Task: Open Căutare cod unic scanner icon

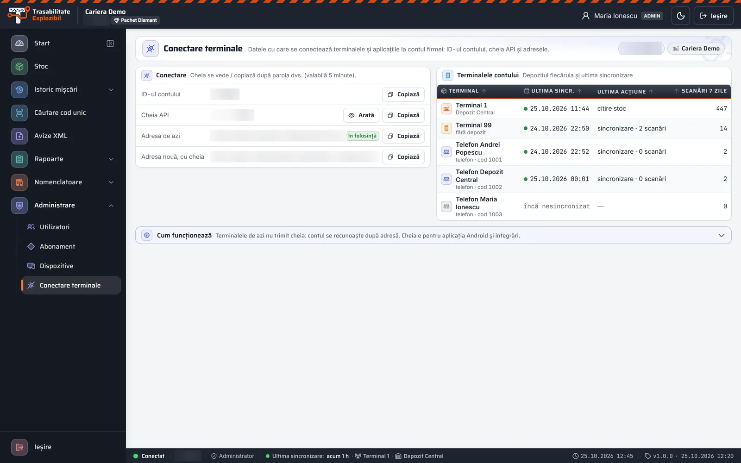Action: [19, 113]
